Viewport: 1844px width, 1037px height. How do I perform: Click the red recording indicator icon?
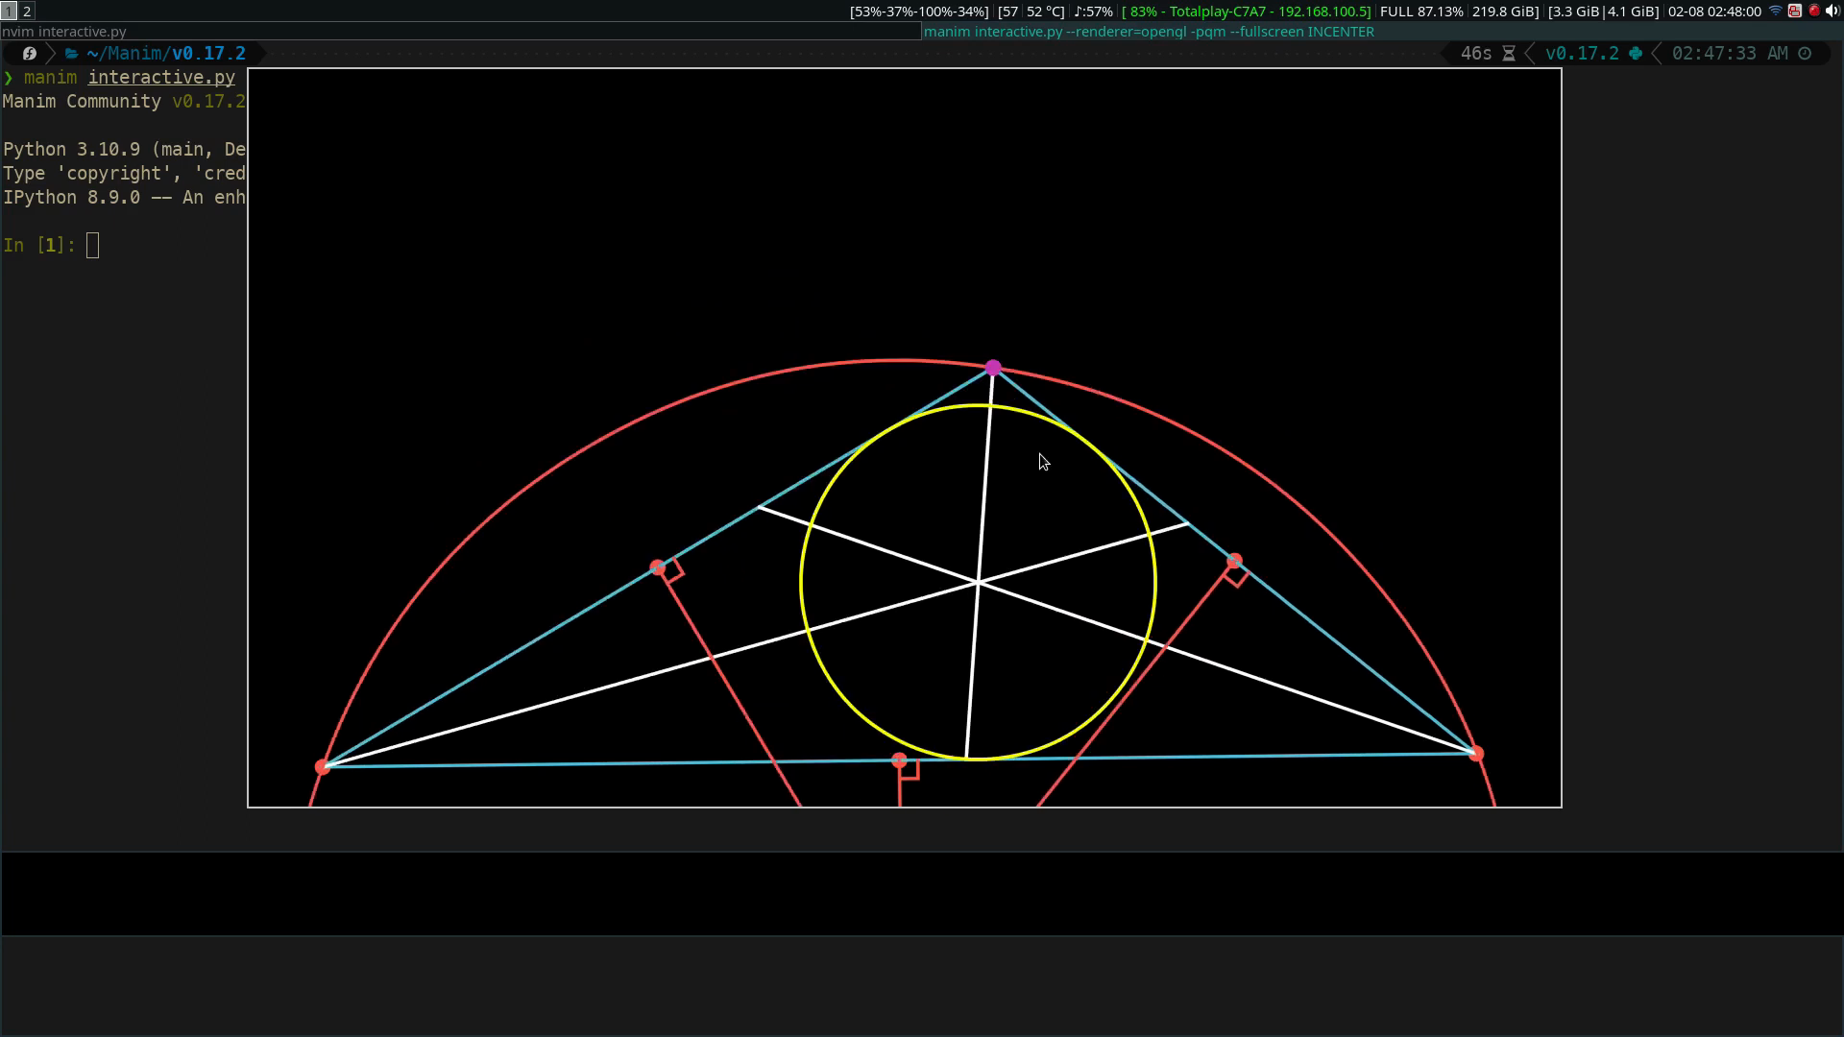(x=1814, y=12)
